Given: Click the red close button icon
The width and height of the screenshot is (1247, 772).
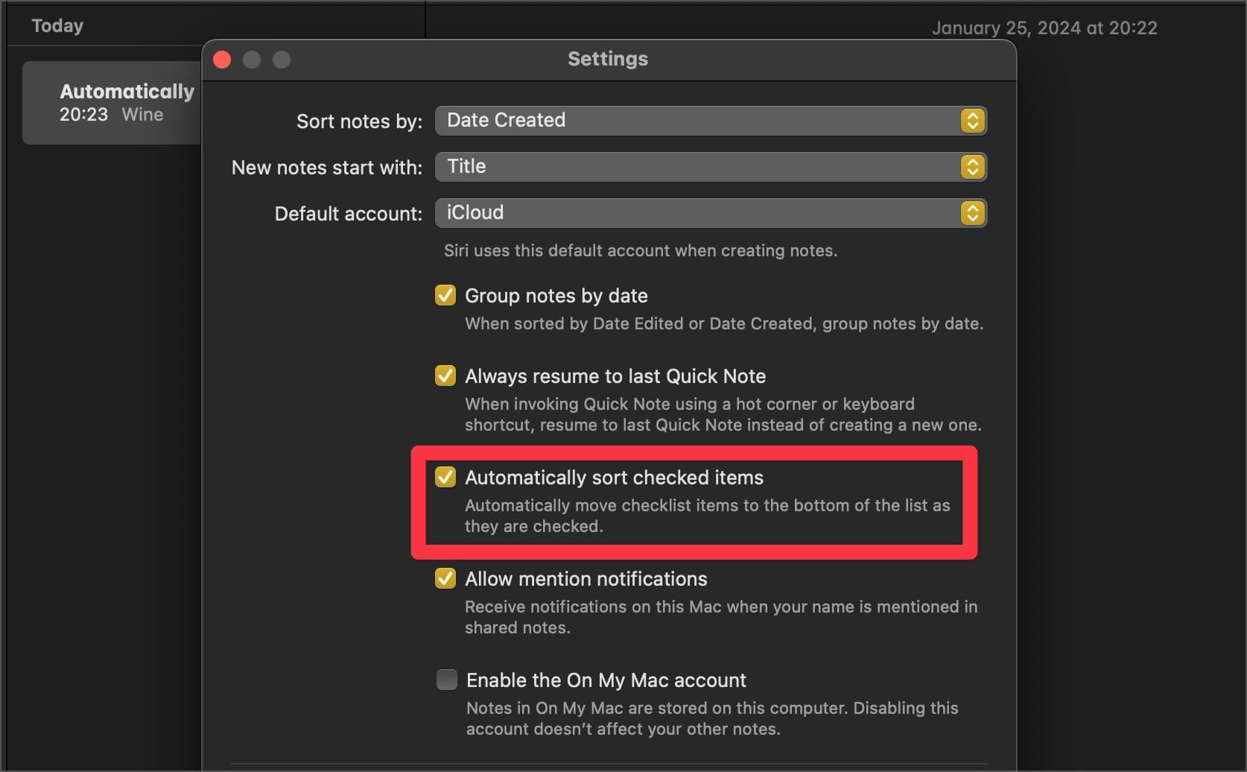Looking at the screenshot, I should (221, 60).
